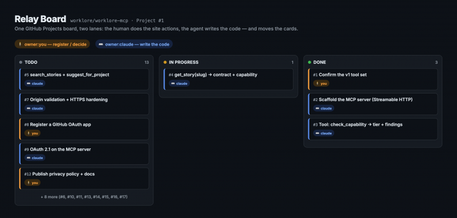Toggle the owner:claude write the code filter

coord(134,44)
